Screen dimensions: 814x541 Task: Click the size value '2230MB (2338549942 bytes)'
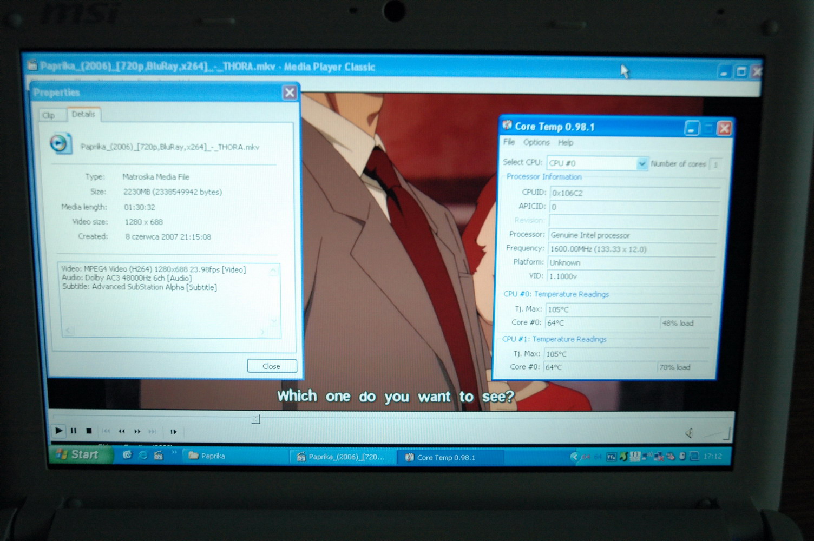tap(173, 192)
